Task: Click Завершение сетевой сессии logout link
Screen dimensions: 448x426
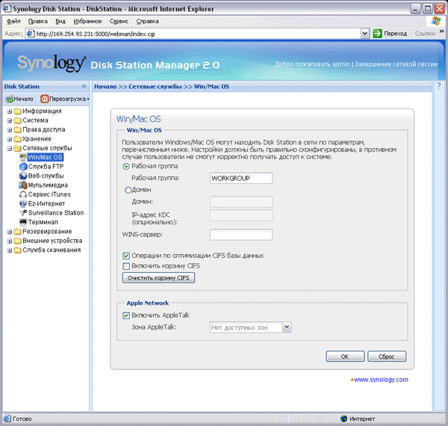Action: pyautogui.click(x=396, y=64)
